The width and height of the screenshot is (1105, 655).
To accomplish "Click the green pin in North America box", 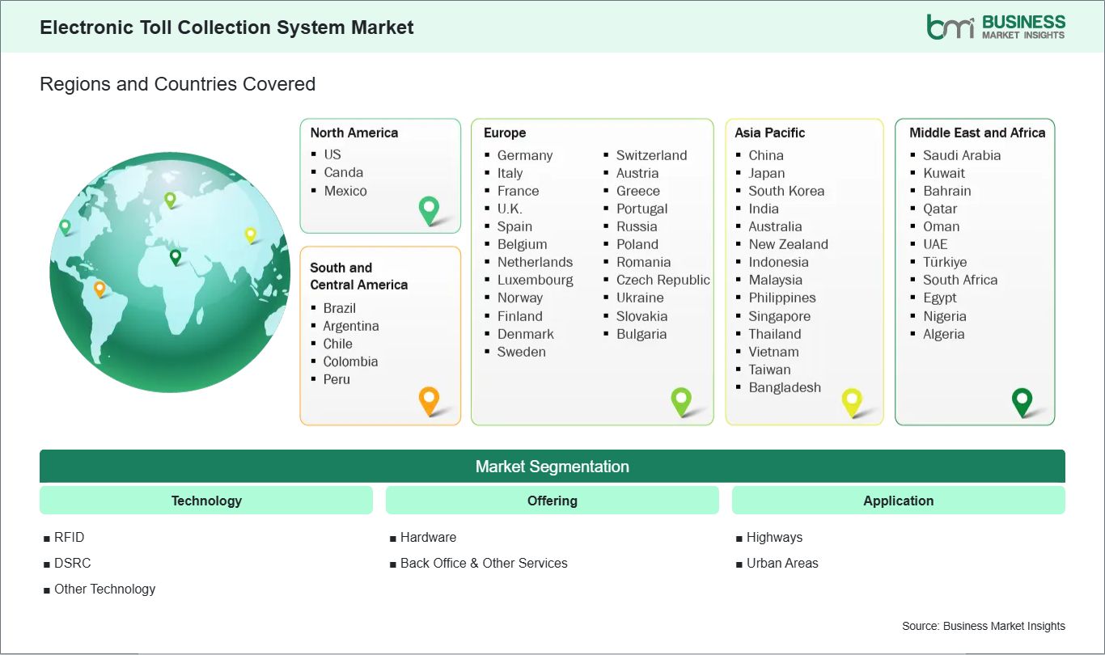I will click(429, 209).
